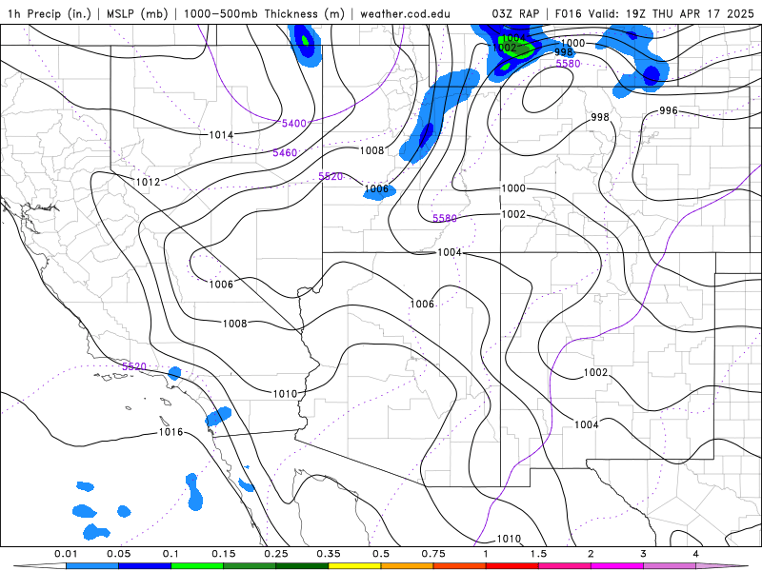The image size is (762, 571).
Task: Click the 0.05 legend value
Action: pos(118,554)
